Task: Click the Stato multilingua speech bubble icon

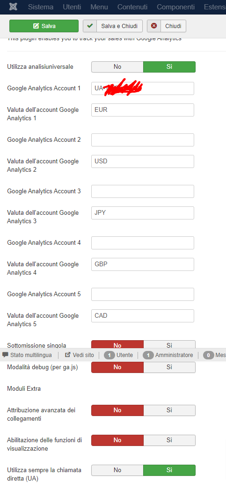Action: [x=5, y=355]
